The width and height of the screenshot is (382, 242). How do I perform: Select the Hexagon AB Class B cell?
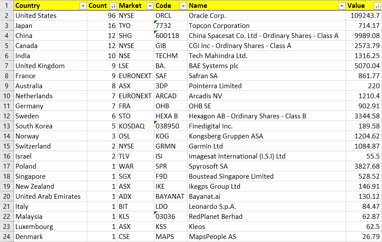coord(266,116)
